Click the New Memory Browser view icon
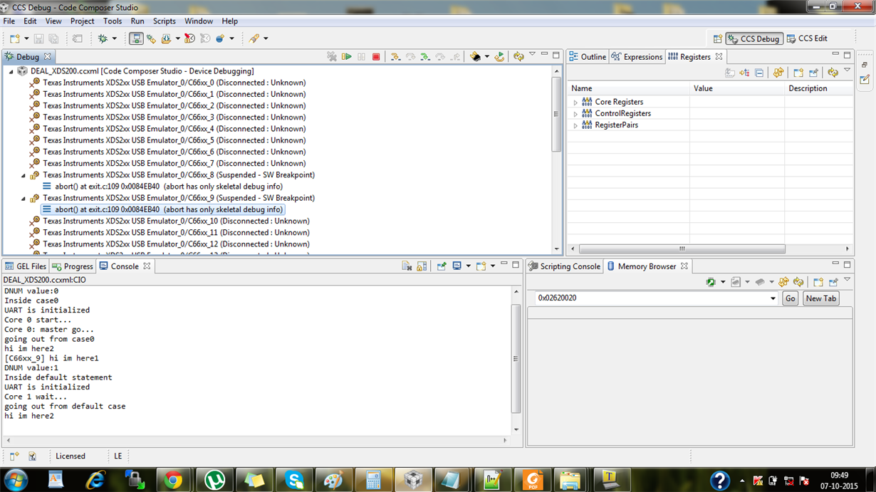This screenshot has height=492, width=876. 818,283
